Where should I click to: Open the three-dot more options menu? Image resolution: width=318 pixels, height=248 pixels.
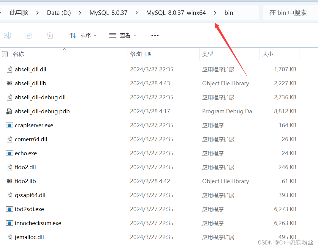click(x=155, y=36)
